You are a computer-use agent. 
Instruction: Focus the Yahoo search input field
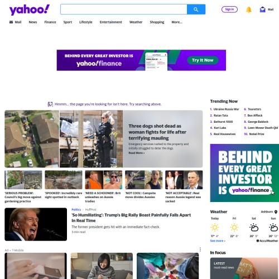pyautogui.click(x=124, y=9)
